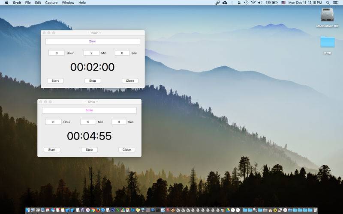Open Macintosh HD drive on desktop
The width and height of the screenshot is (343, 214).
coord(327,18)
